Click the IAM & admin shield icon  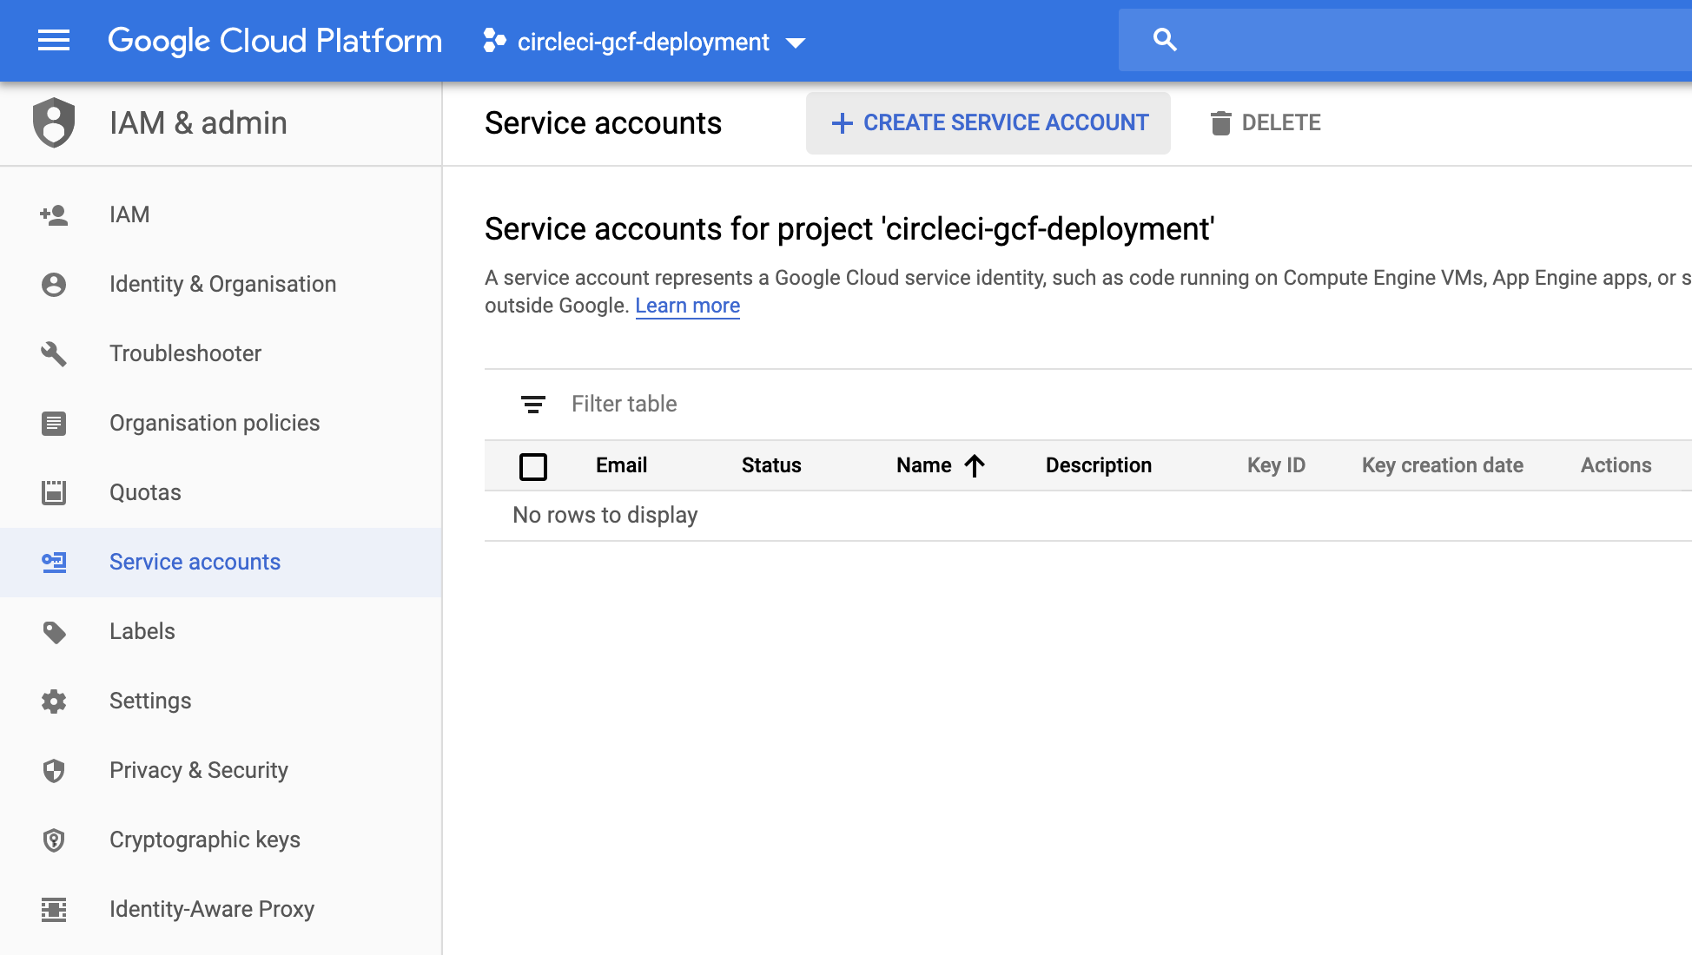(x=54, y=122)
